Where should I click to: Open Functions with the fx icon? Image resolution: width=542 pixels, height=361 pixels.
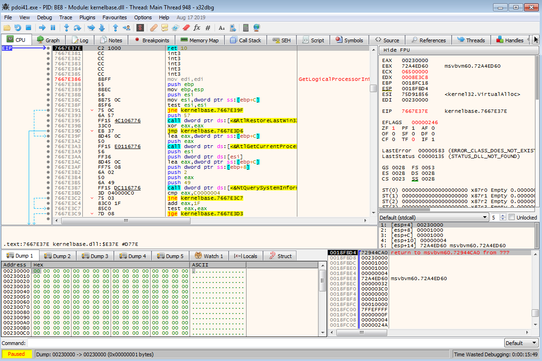click(197, 28)
